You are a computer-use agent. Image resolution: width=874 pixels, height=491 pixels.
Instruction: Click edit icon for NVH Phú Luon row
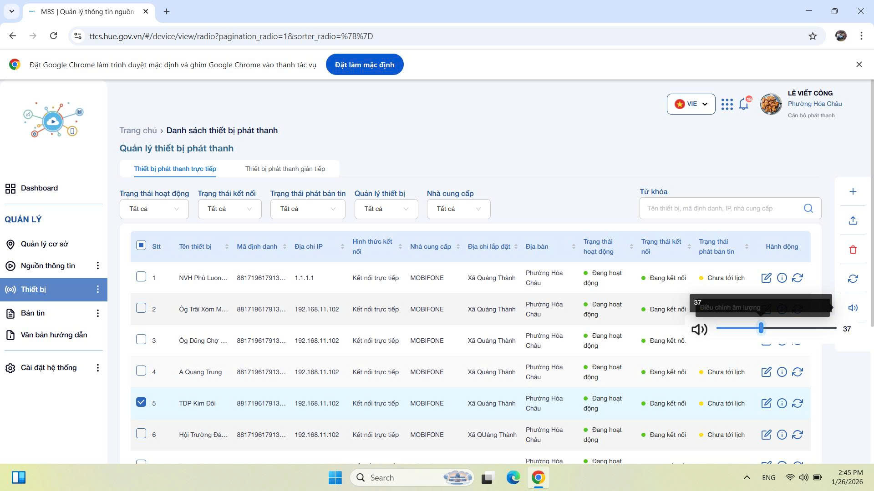(766, 278)
